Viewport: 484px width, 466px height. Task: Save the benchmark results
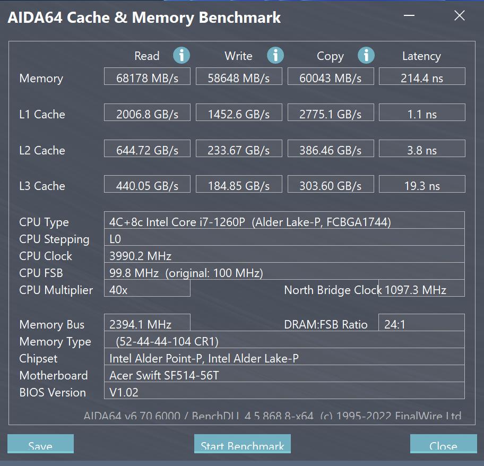tap(40, 445)
